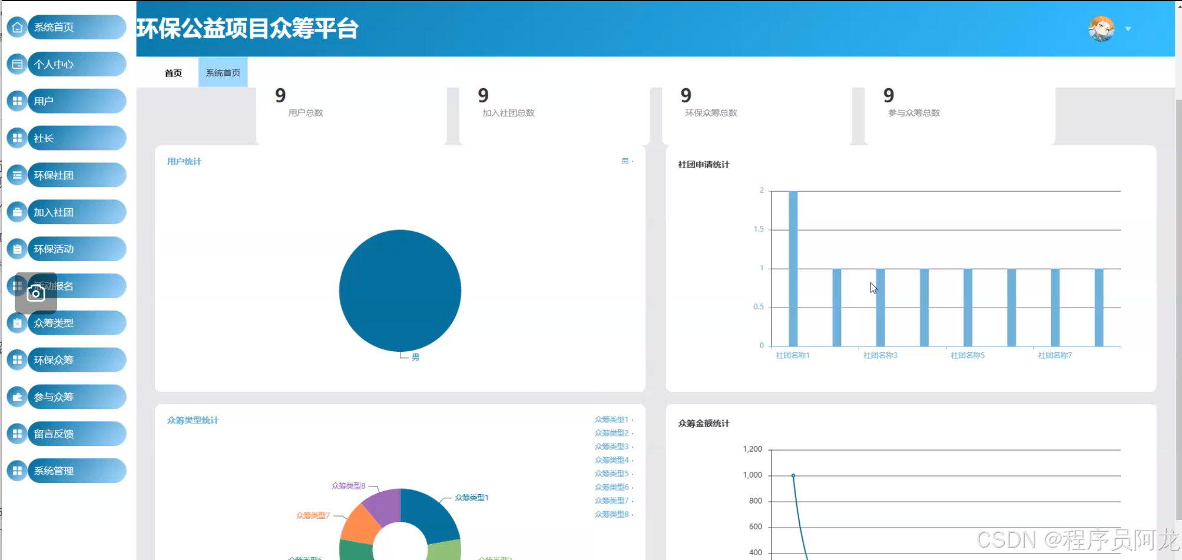Image resolution: width=1182 pixels, height=560 pixels.
Task: Toggle legend item 众筹类型8
Action: click(614, 514)
